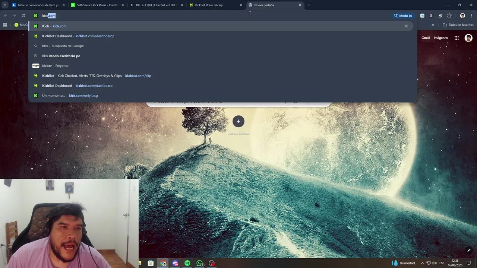Open the cloud extension icon
Screen dimensions: 477x268
click(422, 16)
